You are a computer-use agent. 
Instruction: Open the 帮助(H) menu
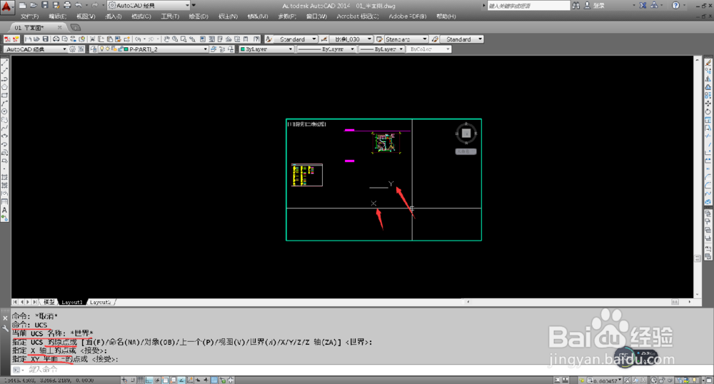coord(446,16)
